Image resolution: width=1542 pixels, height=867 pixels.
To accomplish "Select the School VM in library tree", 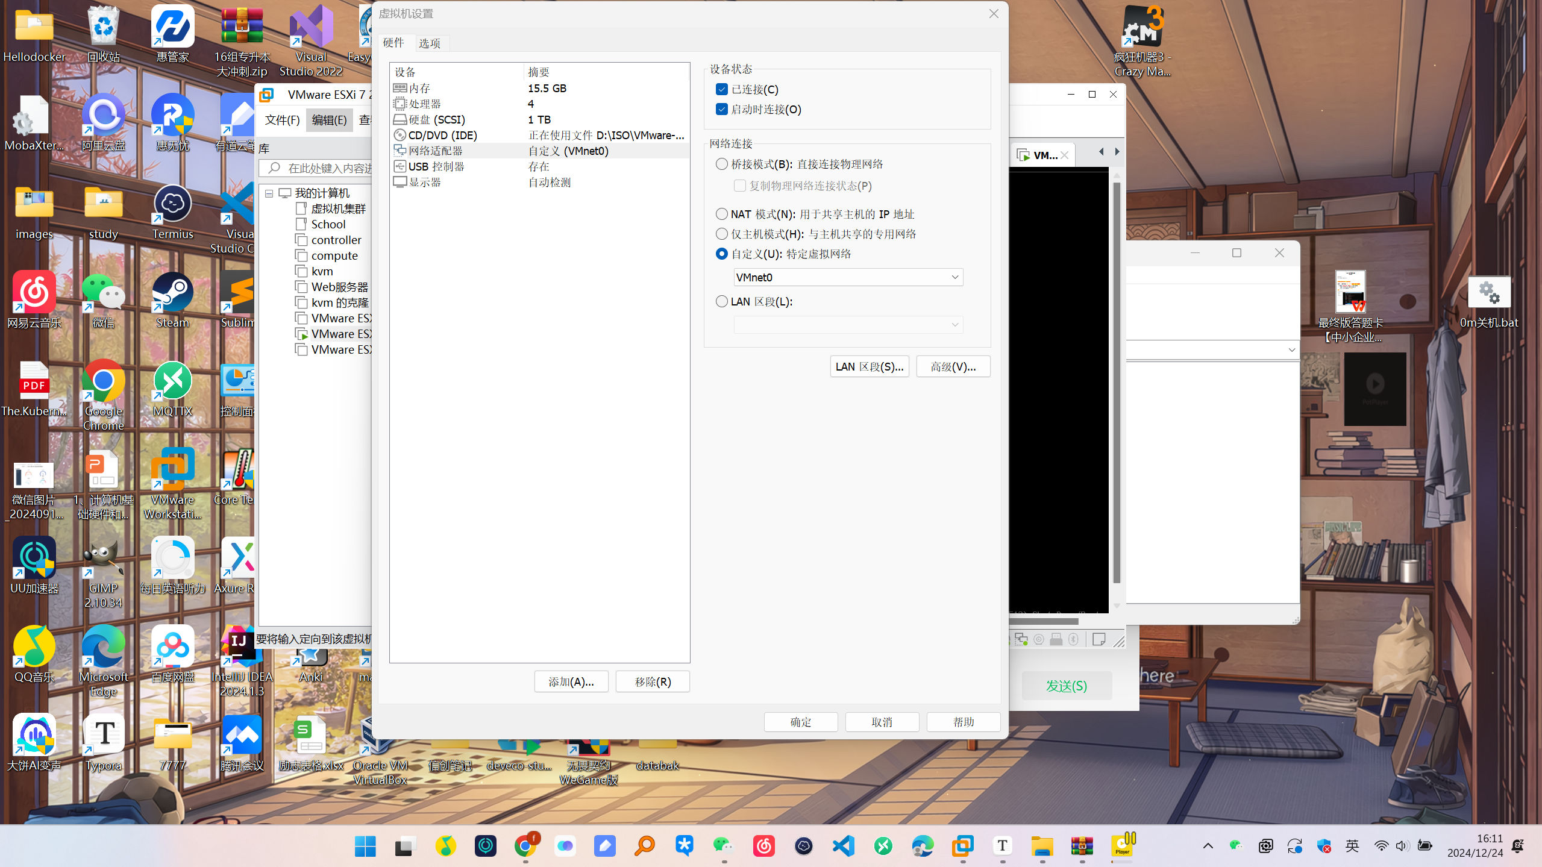I will (328, 225).
